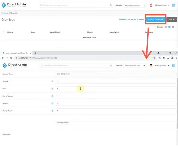Click the help icon next to Day of Week

(x=52, y=111)
